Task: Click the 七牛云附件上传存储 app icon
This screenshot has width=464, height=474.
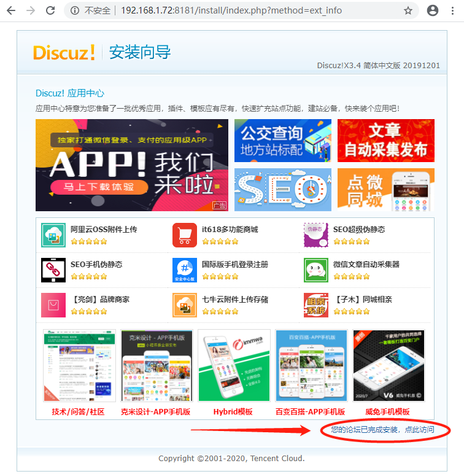Action: tap(185, 305)
